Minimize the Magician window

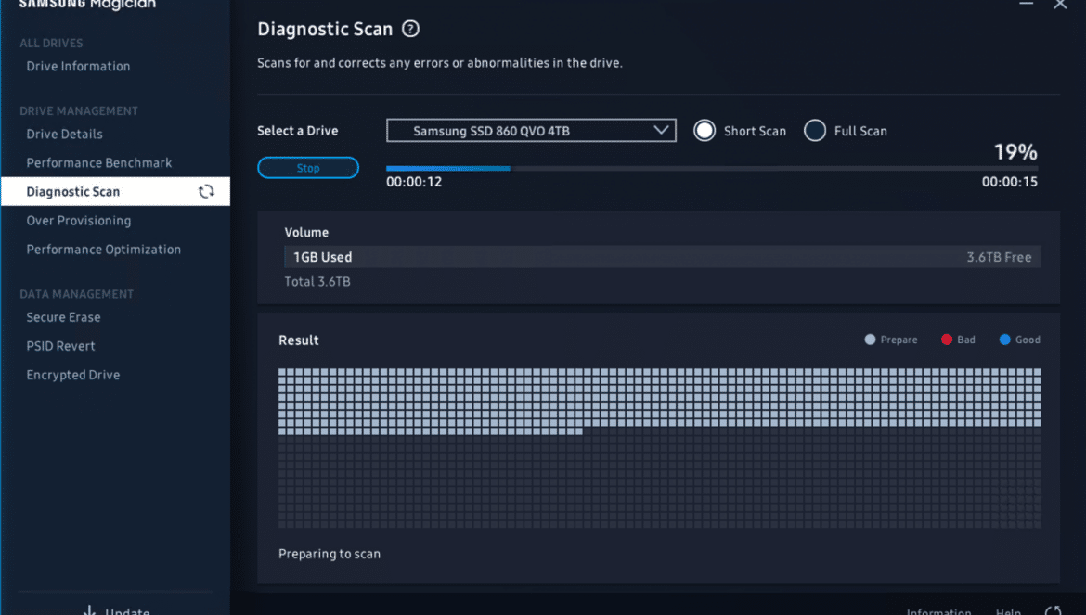1027,4
